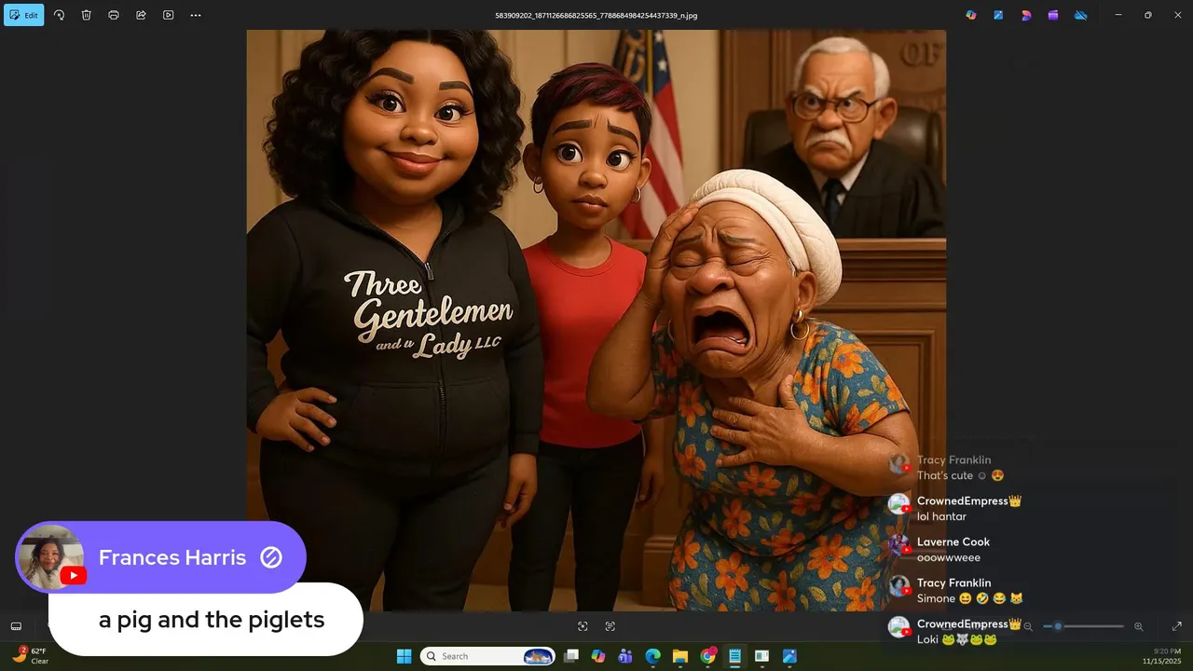The image size is (1193, 671).
Task: Adjust the zoom level slider
Action: [x=1083, y=626]
